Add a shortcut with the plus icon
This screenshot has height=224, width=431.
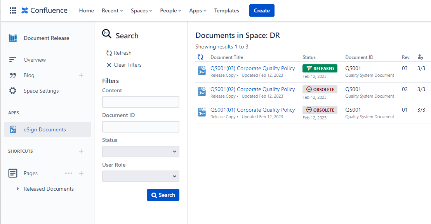tap(81, 151)
